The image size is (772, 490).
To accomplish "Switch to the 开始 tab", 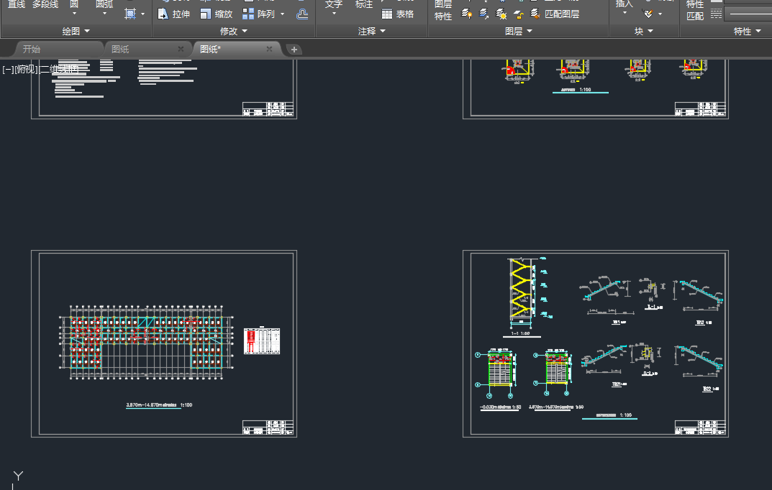I will click(x=32, y=49).
